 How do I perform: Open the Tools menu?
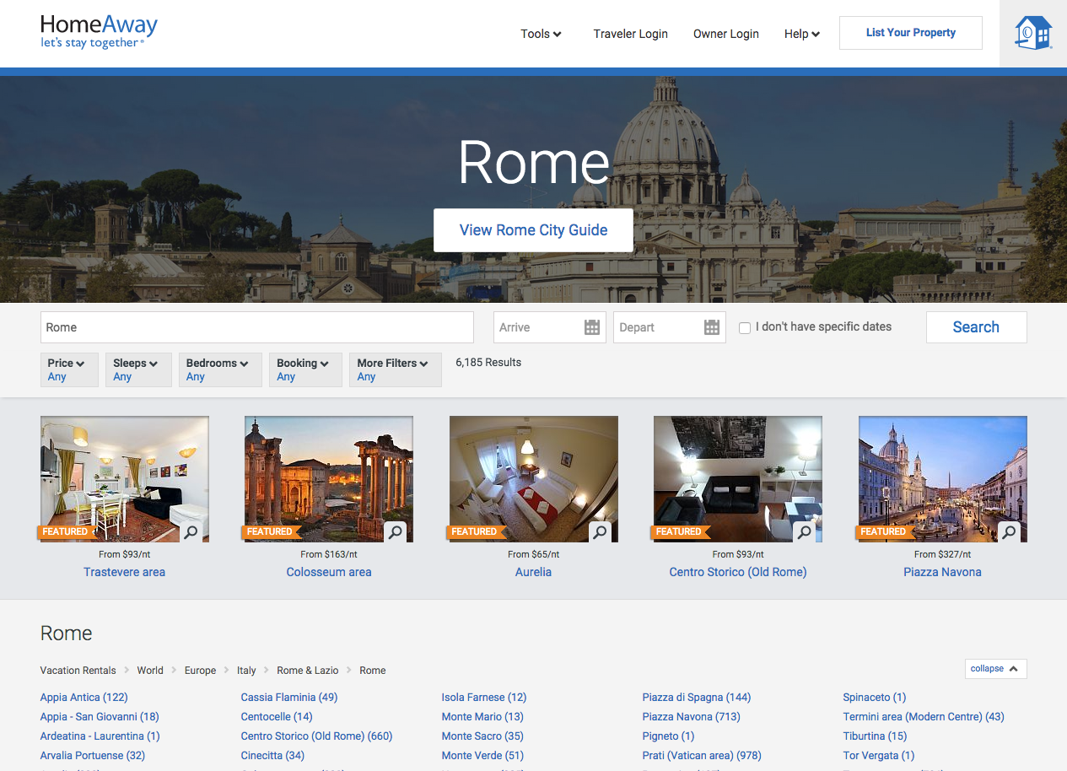coord(541,34)
